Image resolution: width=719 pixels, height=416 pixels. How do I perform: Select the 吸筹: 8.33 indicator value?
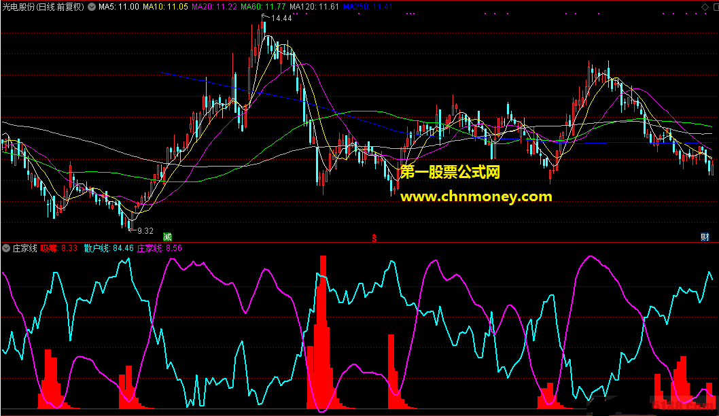[59, 248]
